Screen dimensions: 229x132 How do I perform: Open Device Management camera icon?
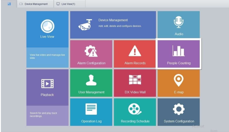[x=85, y=25]
